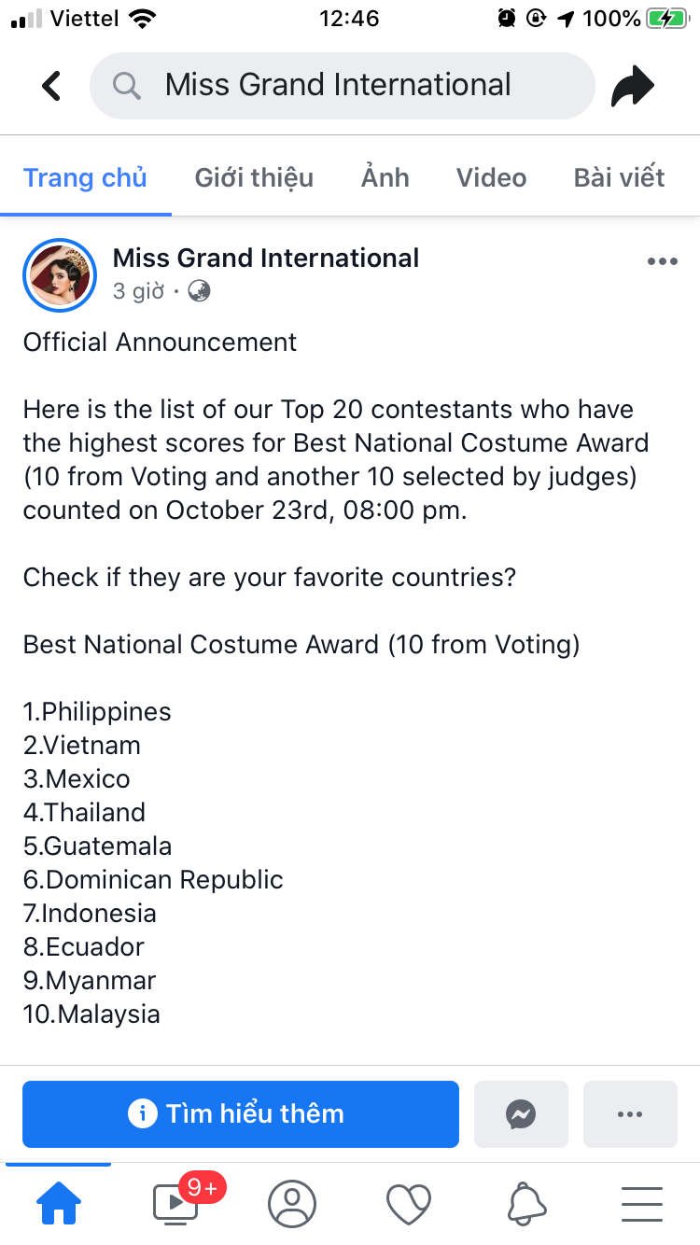The image size is (700, 1245).
Task: Tap the share arrow icon
Action: [633, 87]
